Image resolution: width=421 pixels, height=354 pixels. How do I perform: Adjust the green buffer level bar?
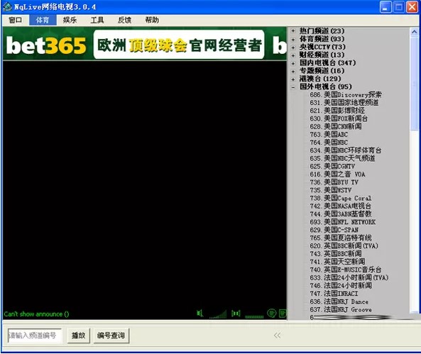[x=254, y=316]
